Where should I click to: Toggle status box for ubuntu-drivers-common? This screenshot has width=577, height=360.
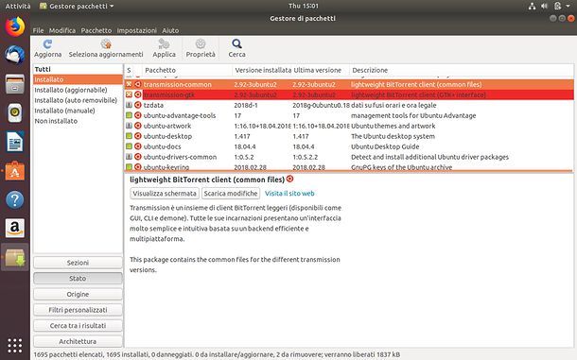pos(129,156)
